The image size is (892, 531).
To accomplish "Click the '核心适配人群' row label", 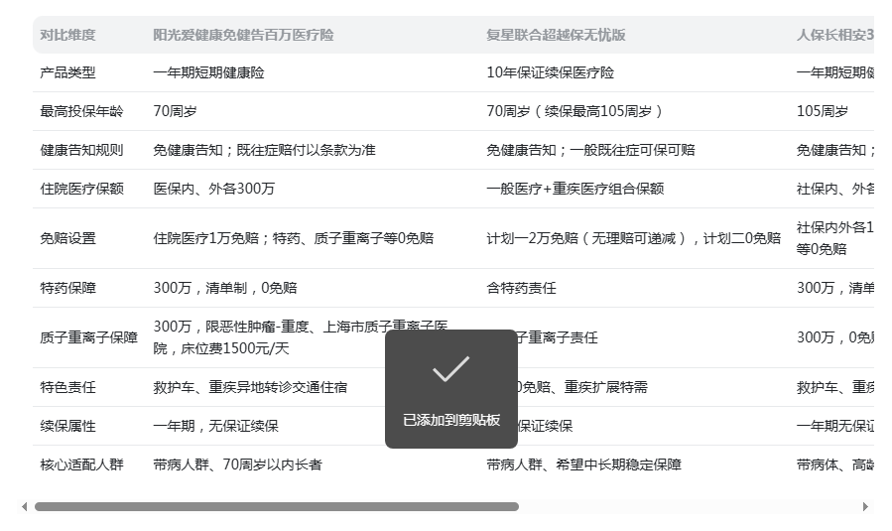I will pyautogui.click(x=81, y=465).
